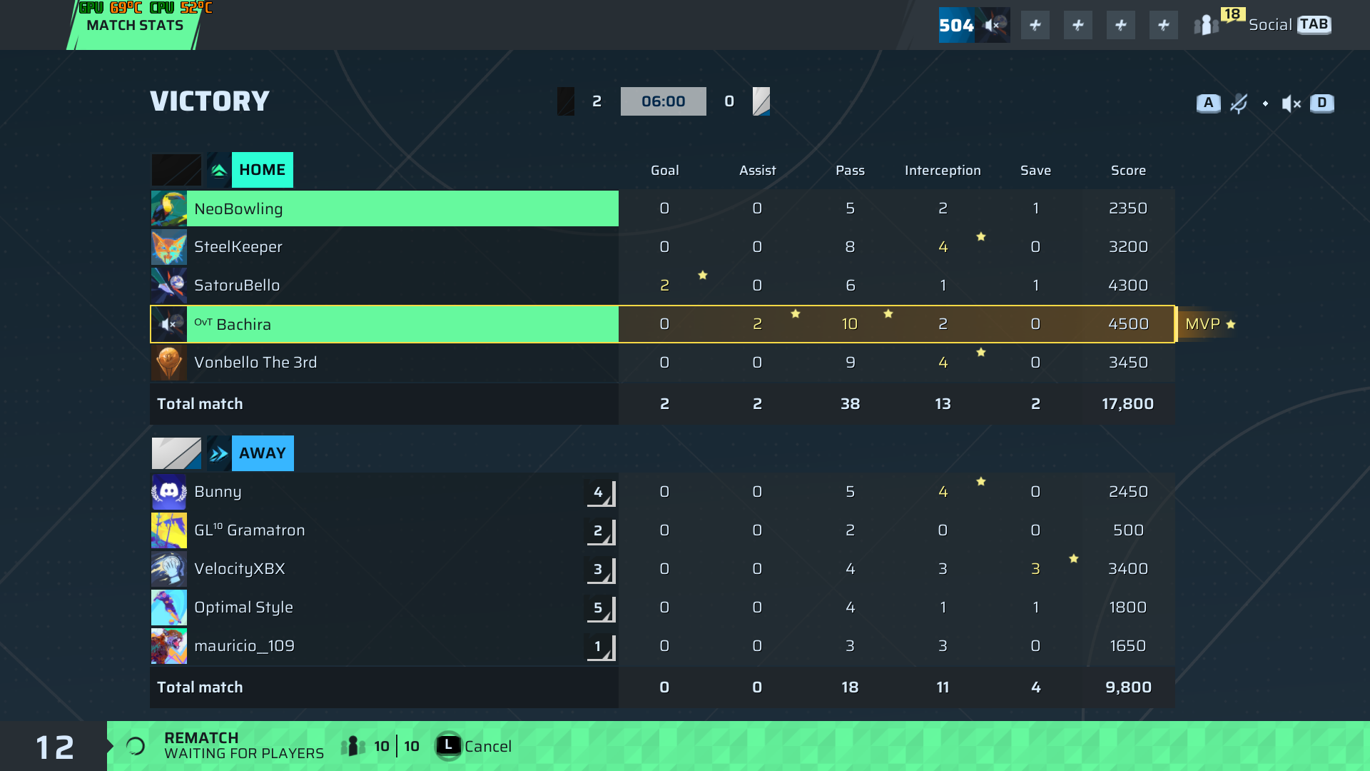Select the MATCH STATS tab
This screenshot has width=1370, height=771.
click(135, 25)
